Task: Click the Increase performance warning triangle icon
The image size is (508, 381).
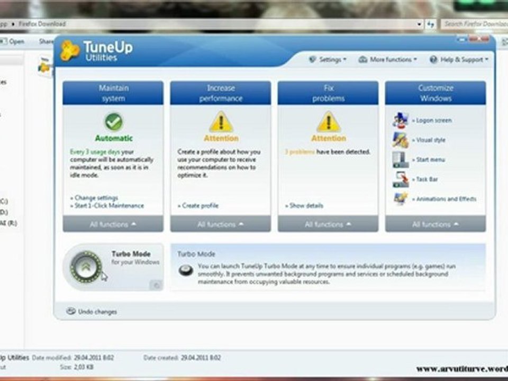Action: coord(221,122)
